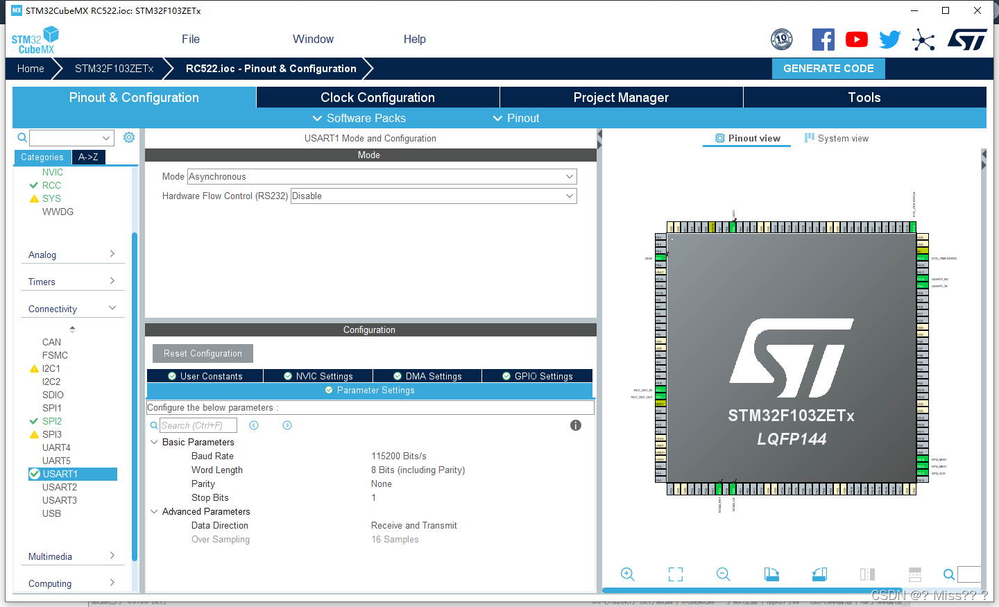Click the parameter Search (Ctrl+F) field
999x607 pixels.
(198, 425)
